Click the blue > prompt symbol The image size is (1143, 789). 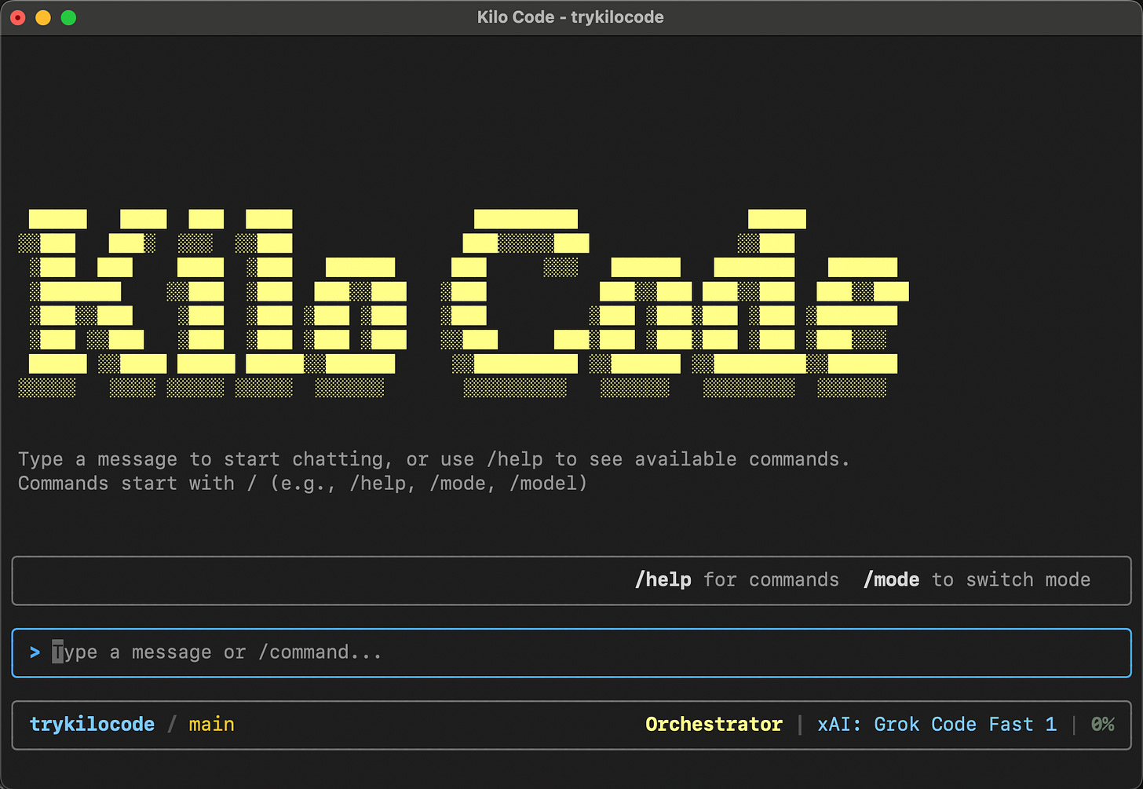click(35, 652)
